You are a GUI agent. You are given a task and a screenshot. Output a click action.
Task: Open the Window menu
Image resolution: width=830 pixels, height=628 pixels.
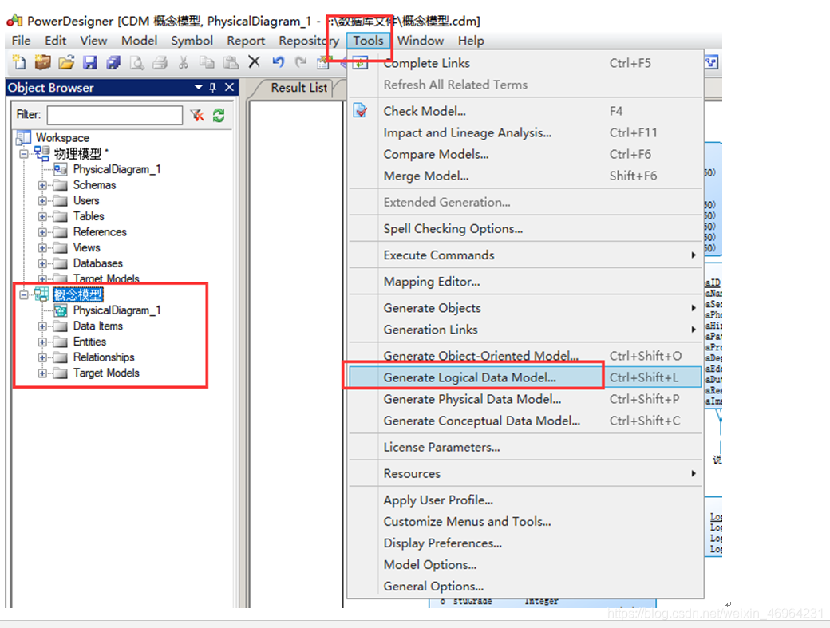click(421, 41)
